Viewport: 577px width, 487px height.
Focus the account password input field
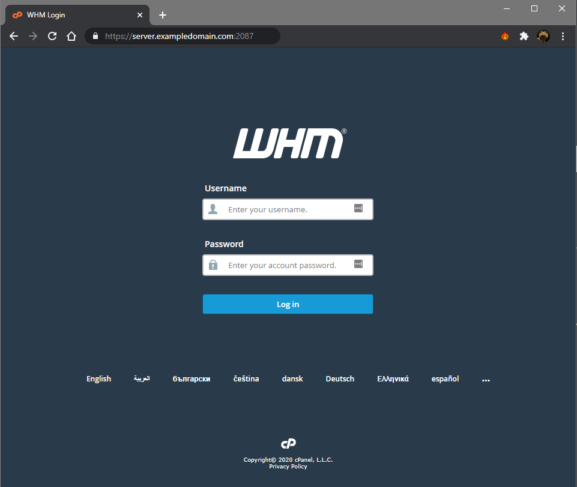pos(288,265)
